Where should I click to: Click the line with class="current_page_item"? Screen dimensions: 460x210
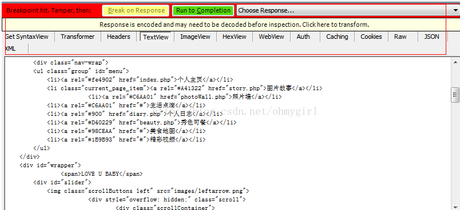(x=185, y=88)
